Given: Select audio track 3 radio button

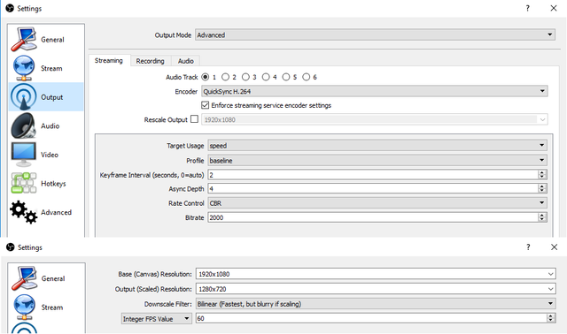Looking at the screenshot, I should pos(245,77).
